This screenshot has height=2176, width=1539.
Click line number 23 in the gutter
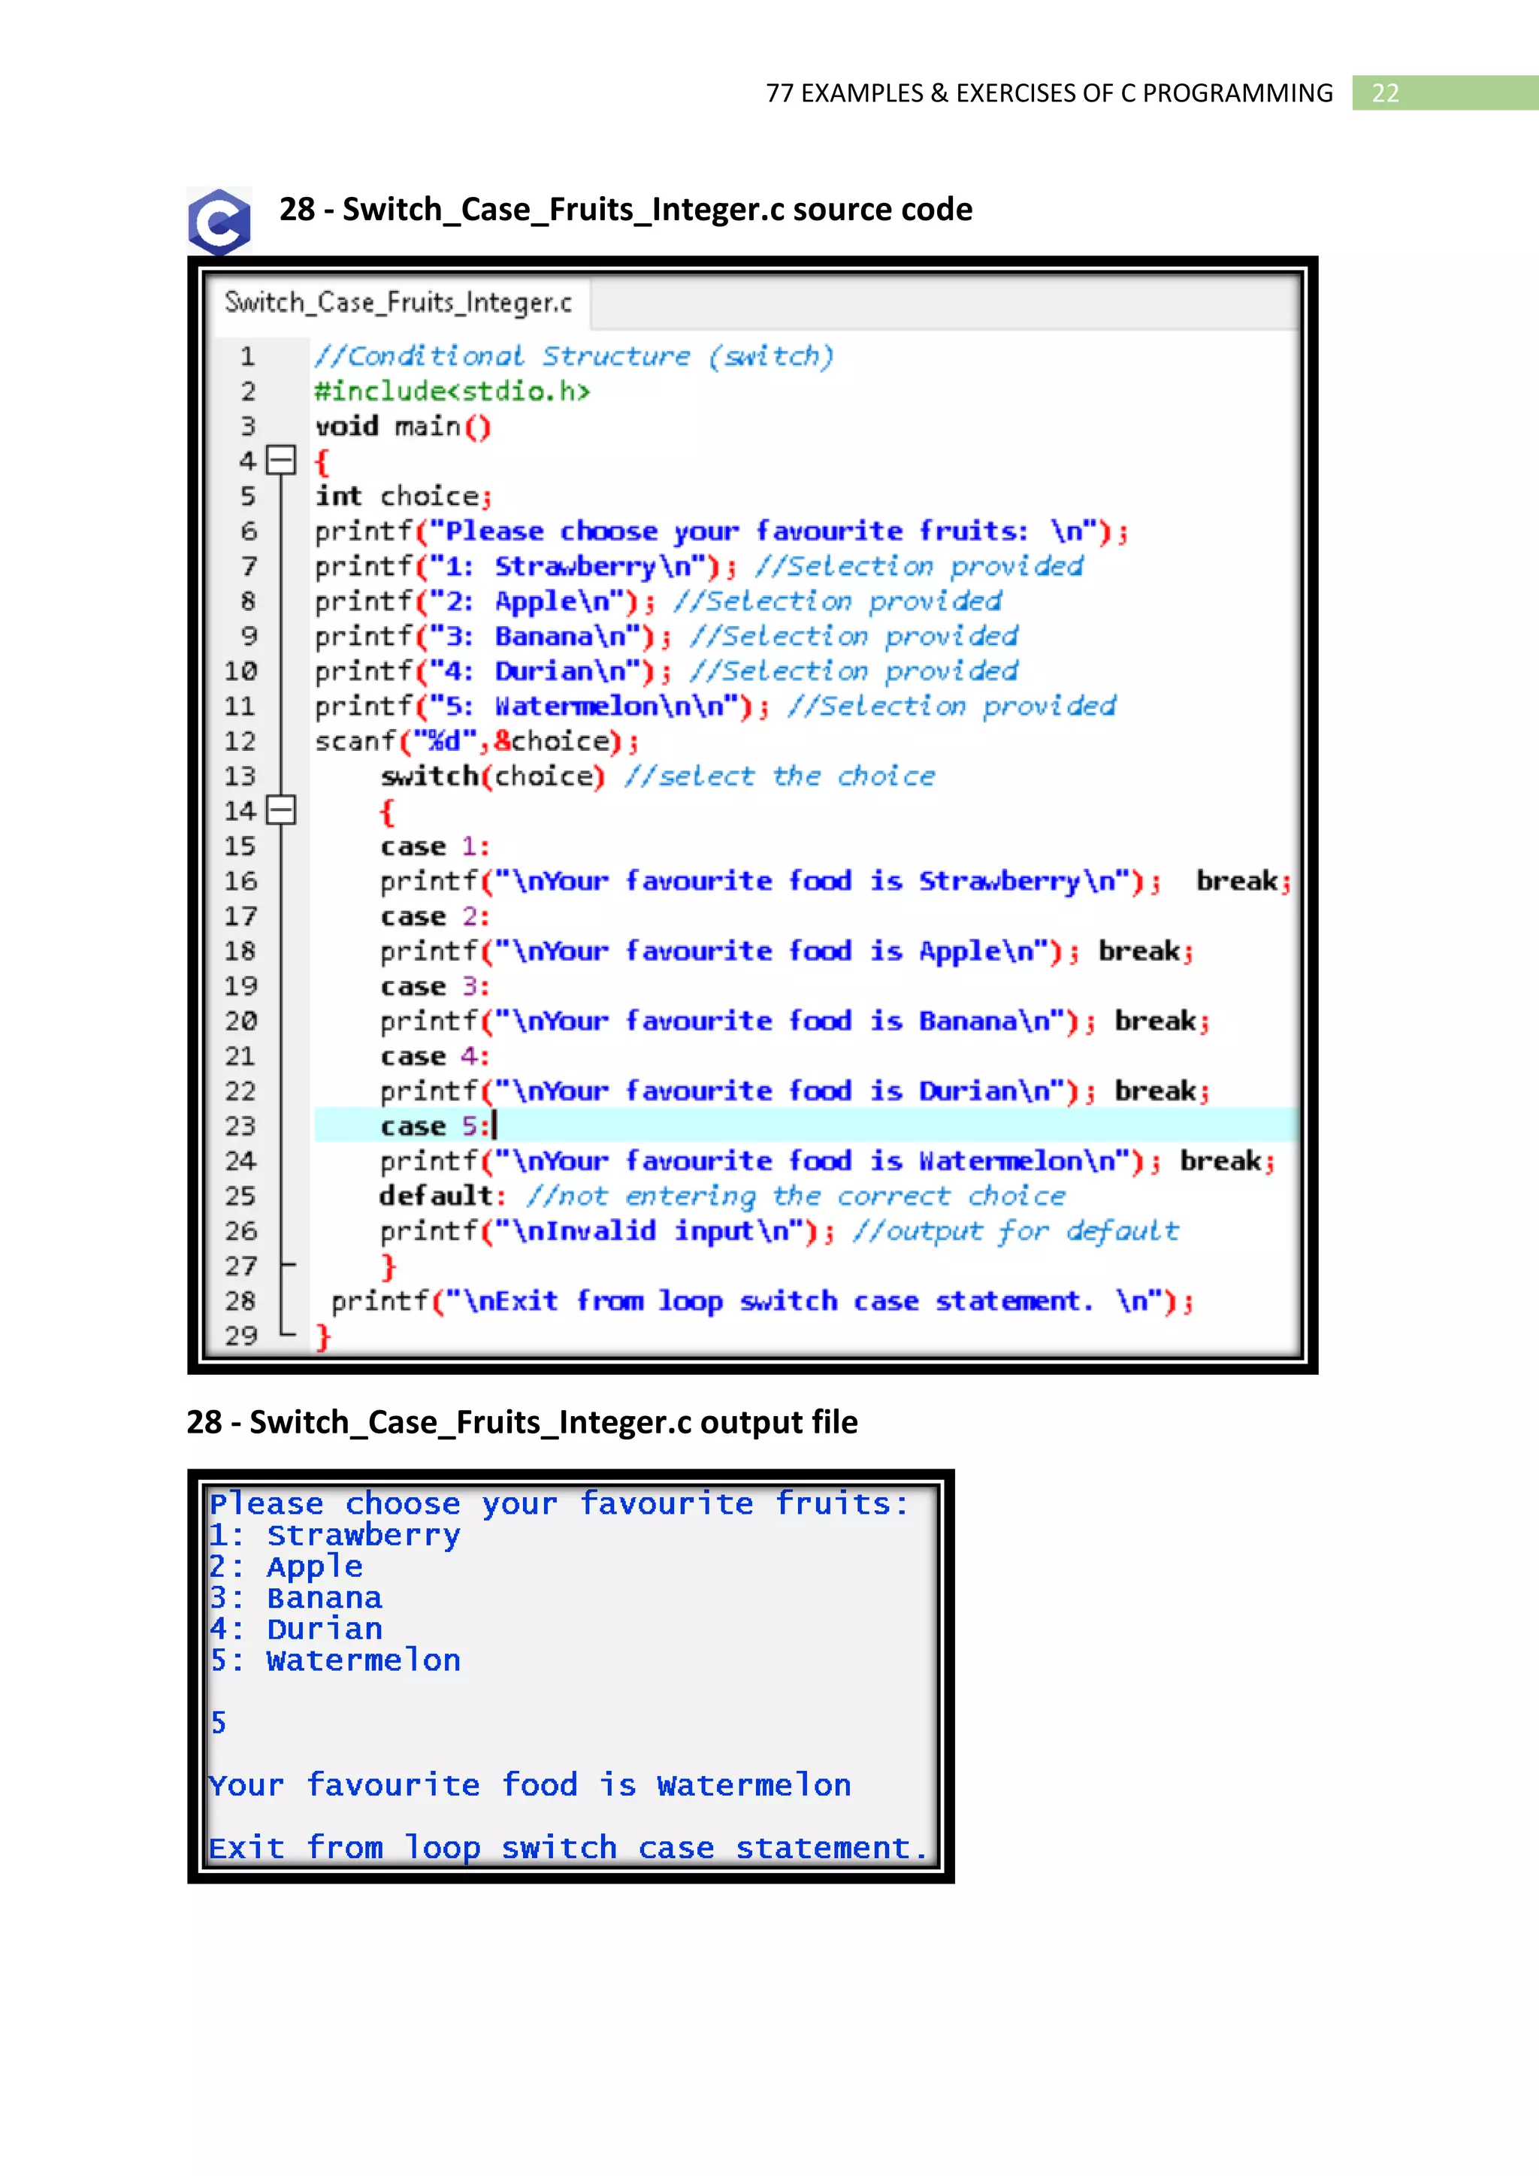click(240, 1126)
